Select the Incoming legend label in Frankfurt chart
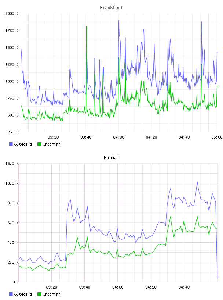This screenshot has height=300, width=223. point(52,144)
